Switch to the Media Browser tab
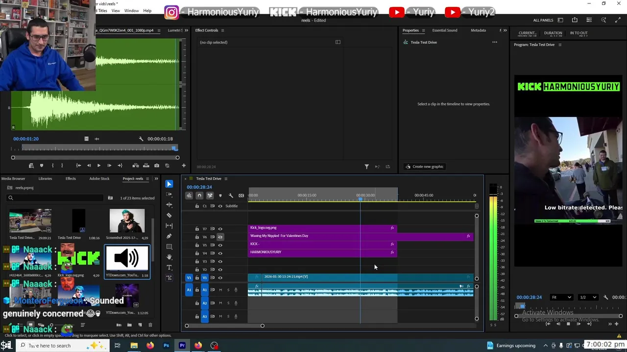This screenshot has height=352, width=627. (x=13, y=178)
